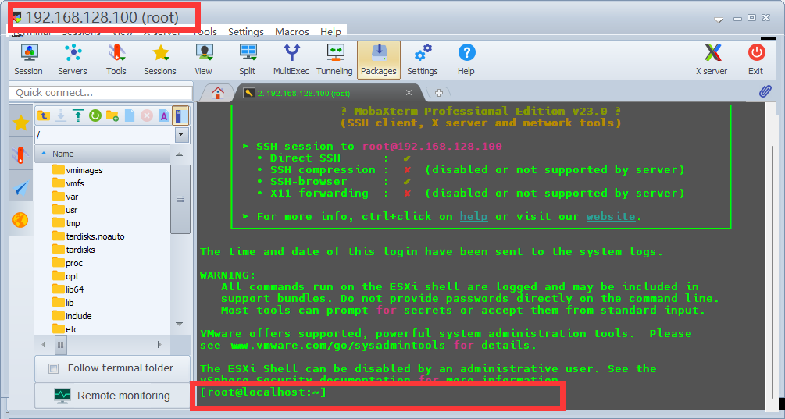Select the Split terminal icon

[x=248, y=59]
